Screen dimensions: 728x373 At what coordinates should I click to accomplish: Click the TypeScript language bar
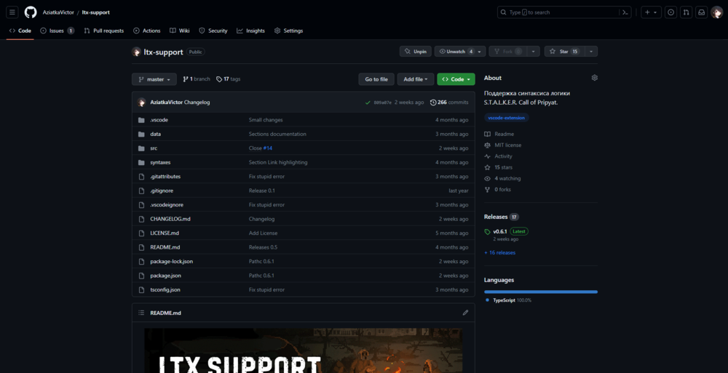click(x=541, y=292)
